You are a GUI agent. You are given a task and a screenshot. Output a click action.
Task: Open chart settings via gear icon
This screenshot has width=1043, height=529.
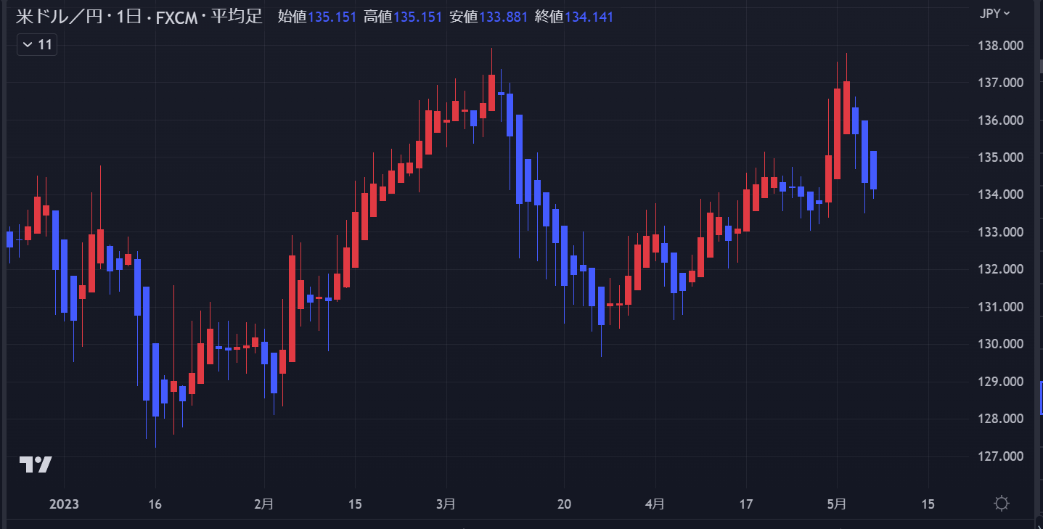(x=1002, y=504)
